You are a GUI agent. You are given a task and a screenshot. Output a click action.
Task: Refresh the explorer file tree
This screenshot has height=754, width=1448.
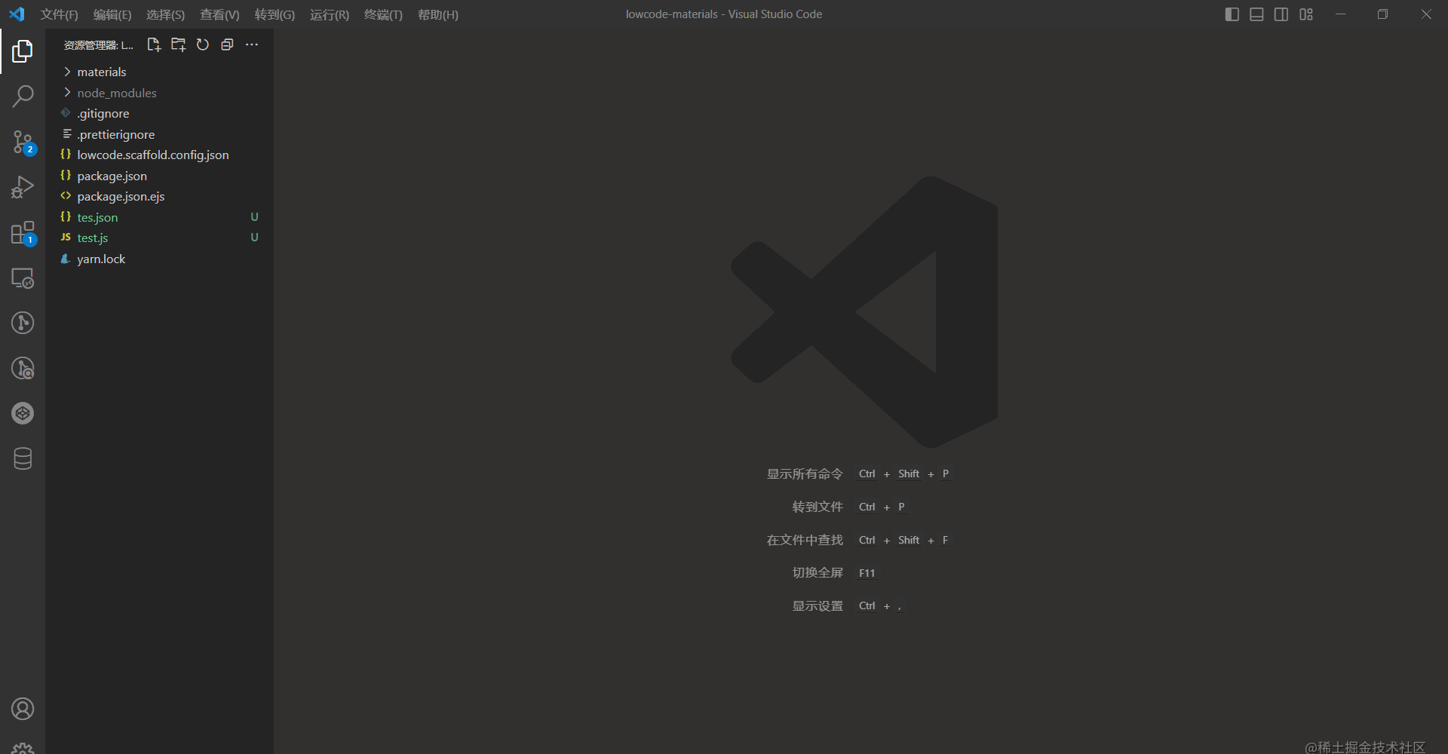tap(202, 44)
